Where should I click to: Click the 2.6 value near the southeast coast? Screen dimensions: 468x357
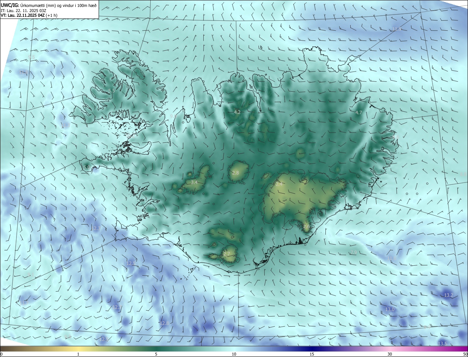pyautogui.click(x=306, y=226)
